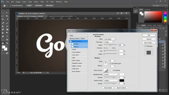Image resolution: width=169 pixels, height=95 pixels.
Task: Select the Eraser tool
Action: coord(3,30)
